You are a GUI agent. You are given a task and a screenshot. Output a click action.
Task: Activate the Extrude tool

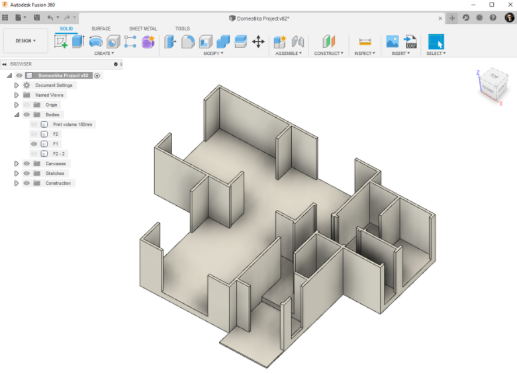[78, 42]
